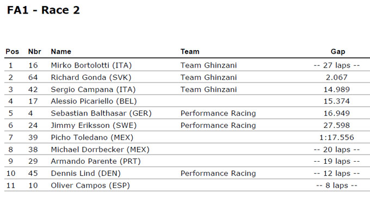The width and height of the screenshot is (370, 197).
Task: Select the Name column header
Action: 61,52
